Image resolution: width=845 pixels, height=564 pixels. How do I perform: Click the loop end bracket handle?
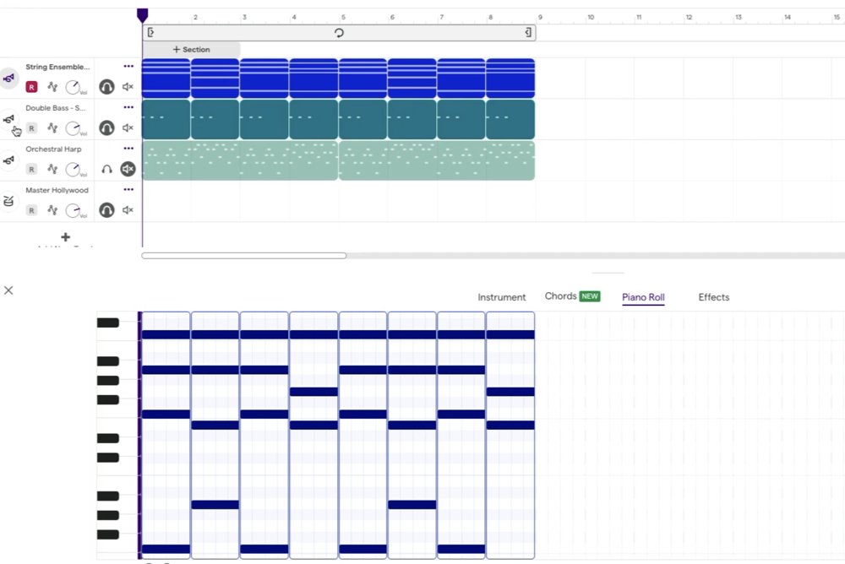point(528,32)
